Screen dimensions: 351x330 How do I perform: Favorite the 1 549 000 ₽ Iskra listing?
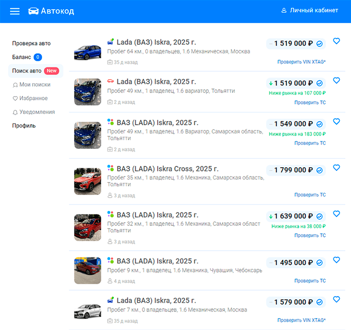click(337, 122)
